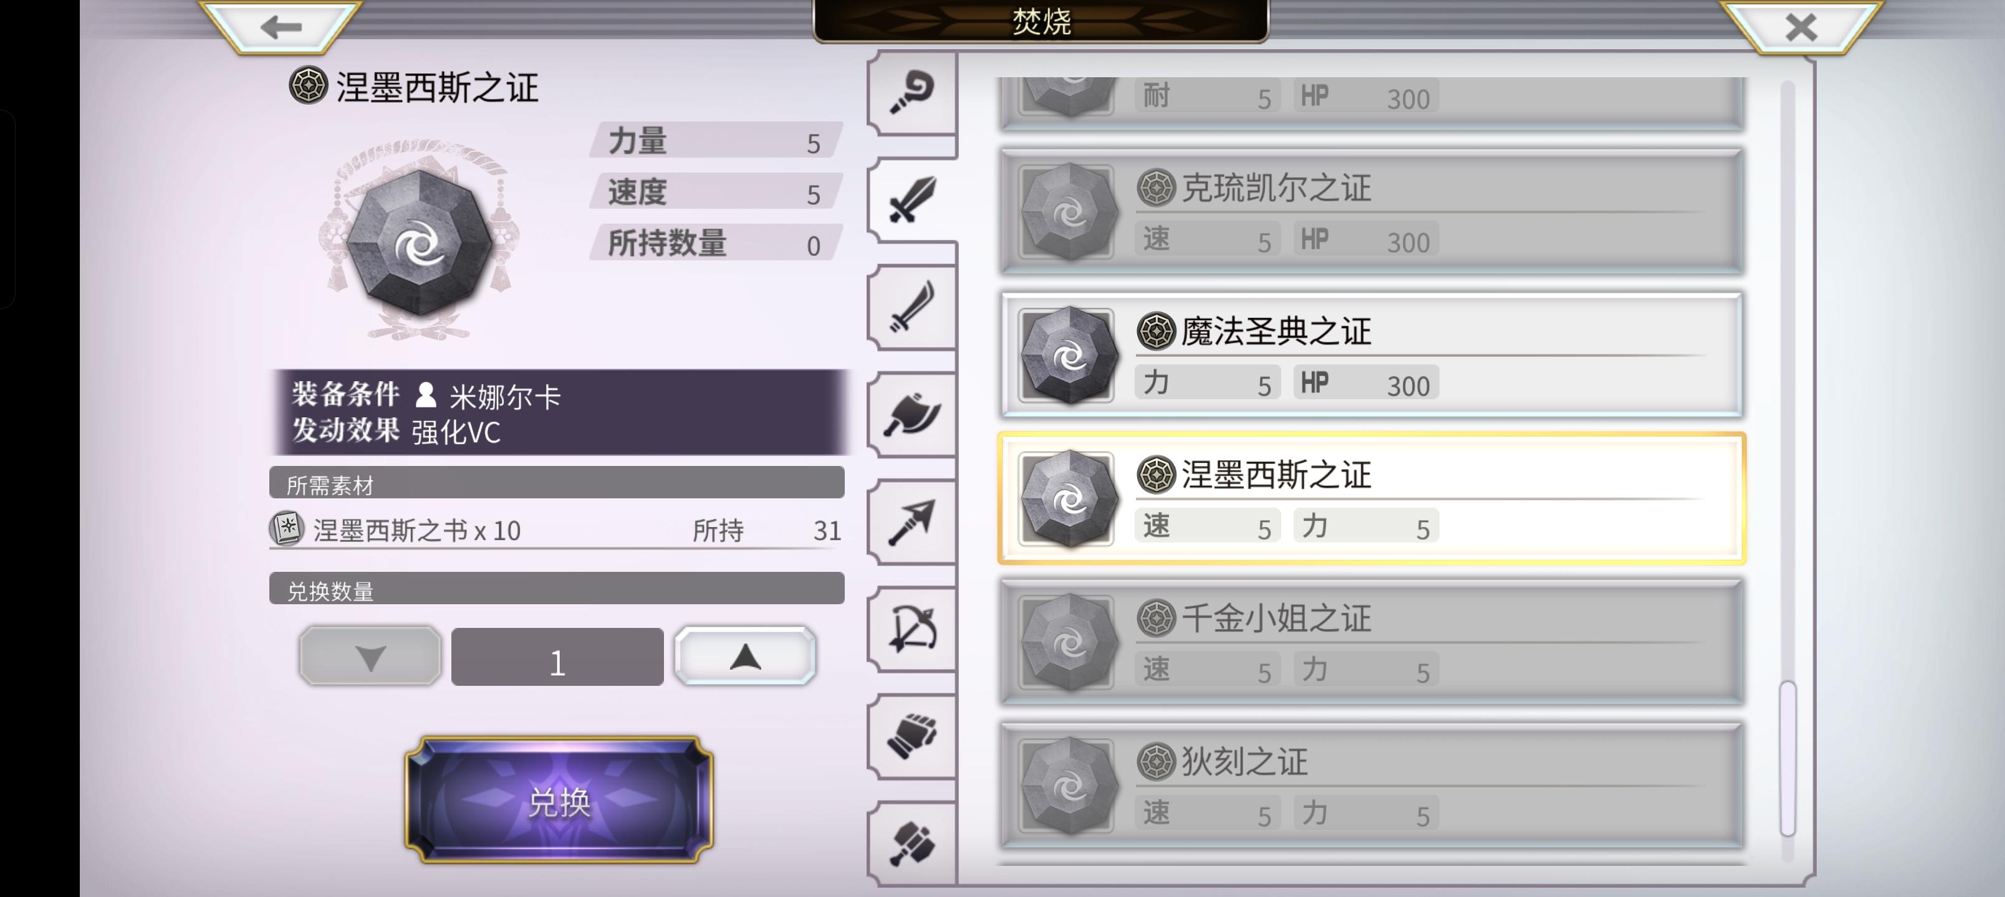This screenshot has width=2005, height=897.
Task: Select the staff weapon category tab
Action: pyautogui.click(x=911, y=93)
